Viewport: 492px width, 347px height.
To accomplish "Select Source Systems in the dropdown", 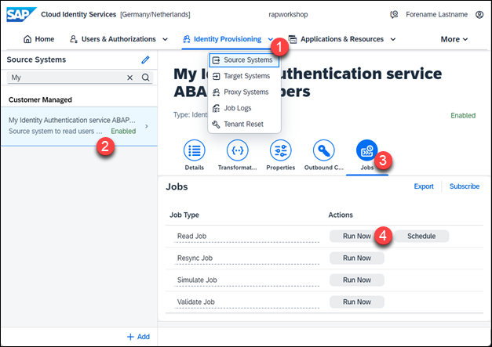I will 244,60.
